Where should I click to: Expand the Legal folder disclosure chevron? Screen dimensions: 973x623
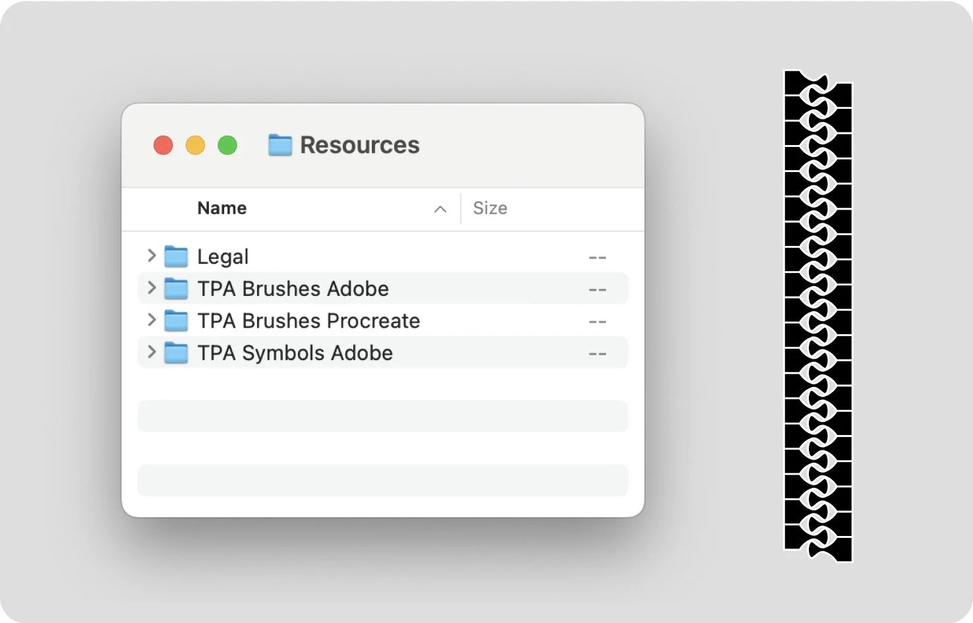pyautogui.click(x=152, y=256)
